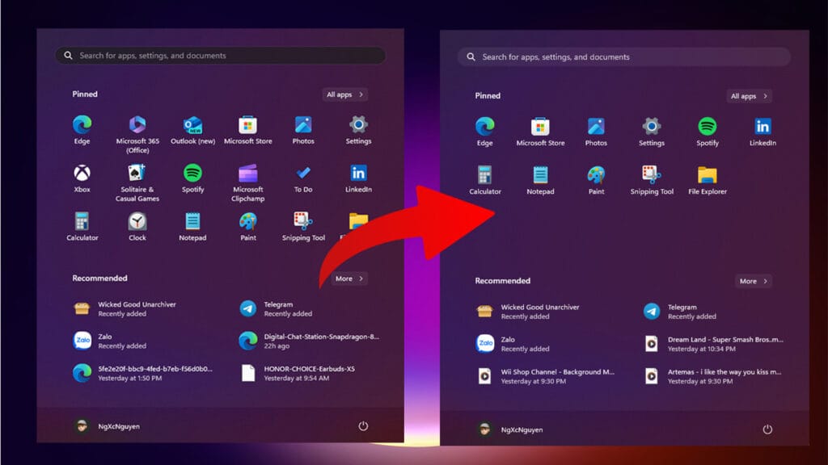Open File Explorer in right Start menu
The height and width of the screenshot is (465, 828).
point(707,180)
